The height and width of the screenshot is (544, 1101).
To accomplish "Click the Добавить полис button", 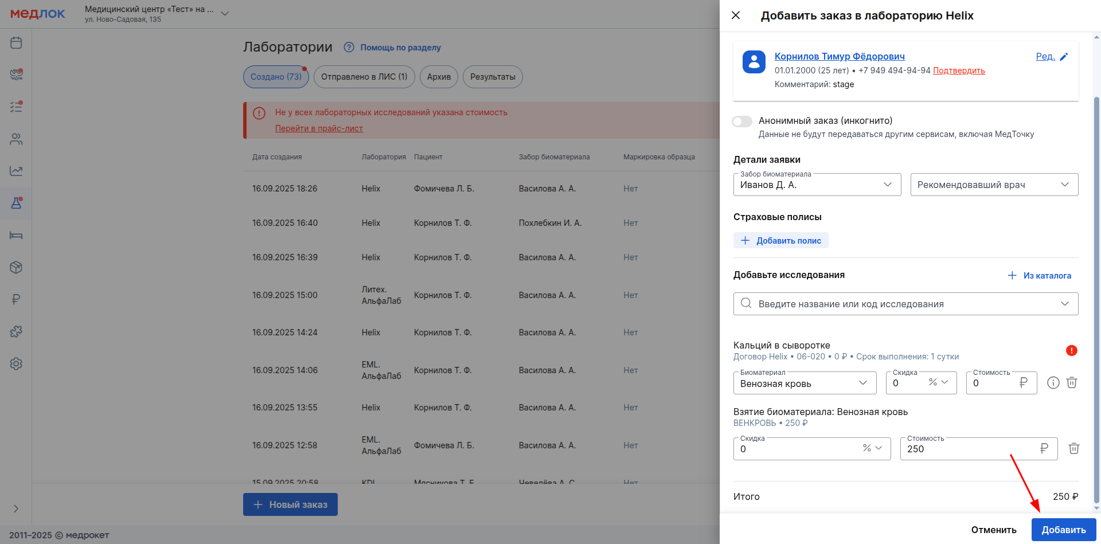I will tap(781, 241).
